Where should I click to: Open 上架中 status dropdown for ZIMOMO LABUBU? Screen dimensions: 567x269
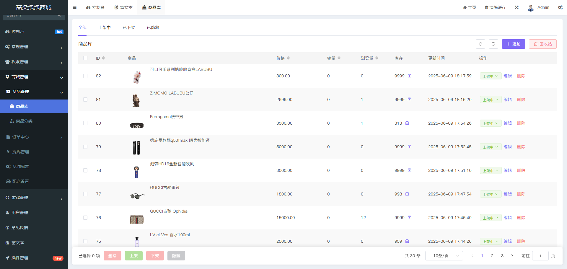click(491, 100)
